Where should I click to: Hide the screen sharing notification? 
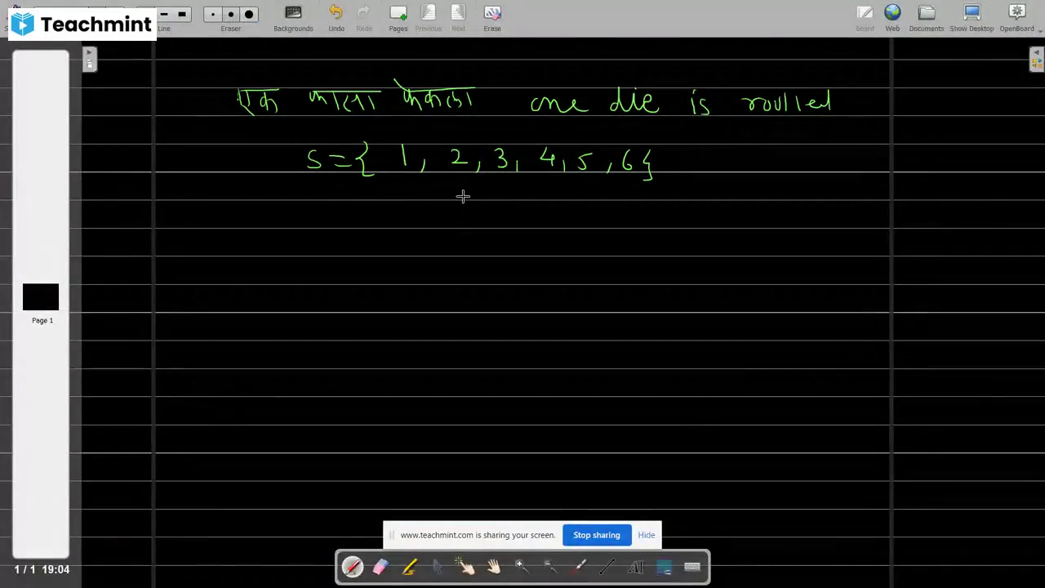pyautogui.click(x=647, y=535)
